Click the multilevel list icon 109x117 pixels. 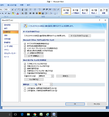pos(39,9)
